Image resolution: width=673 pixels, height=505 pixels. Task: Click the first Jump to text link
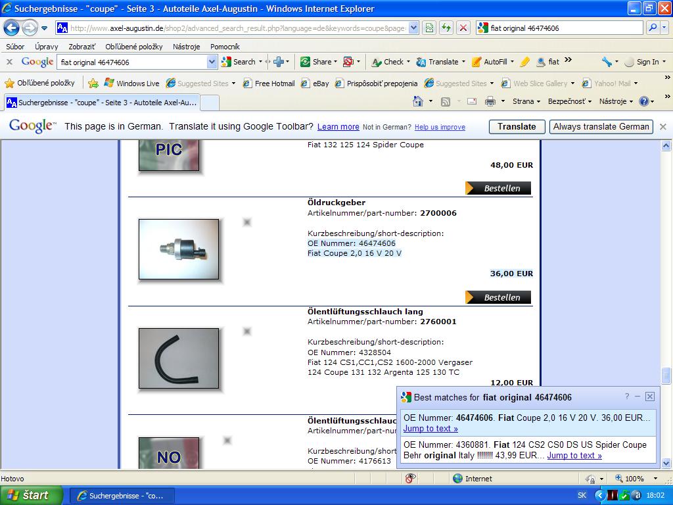[x=430, y=429]
